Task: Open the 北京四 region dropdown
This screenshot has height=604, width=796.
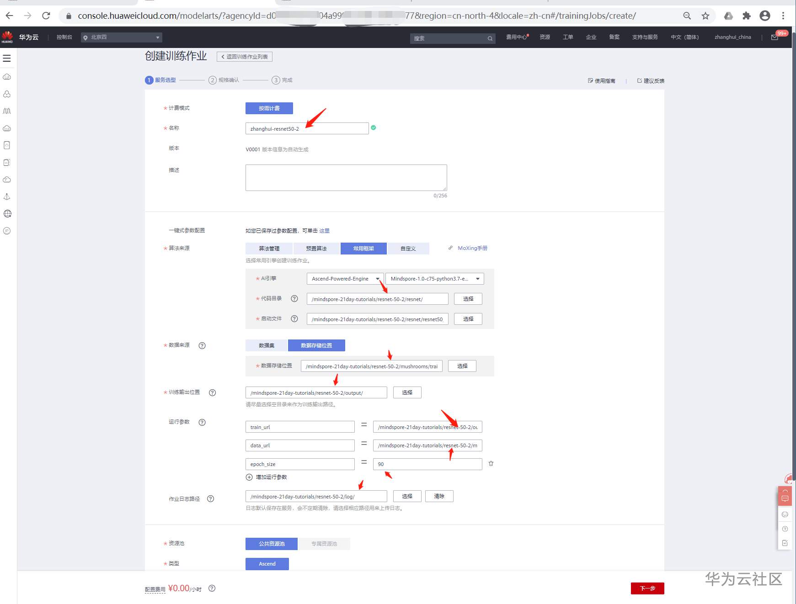Action: [122, 37]
